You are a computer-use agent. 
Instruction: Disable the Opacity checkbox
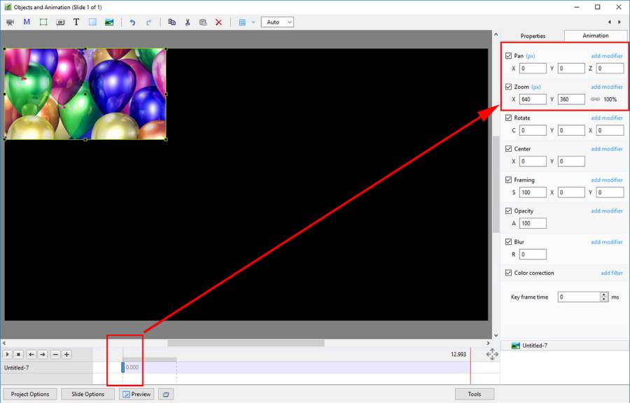point(509,211)
